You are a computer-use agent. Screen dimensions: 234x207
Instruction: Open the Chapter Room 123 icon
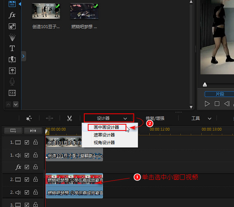pyautogui.click(x=12, y=93)
